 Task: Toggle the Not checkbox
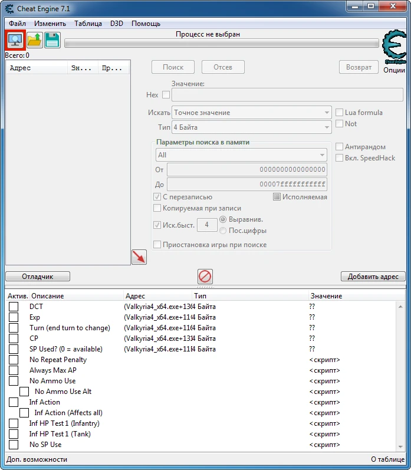pyautogui.click(x=339, y=123)
